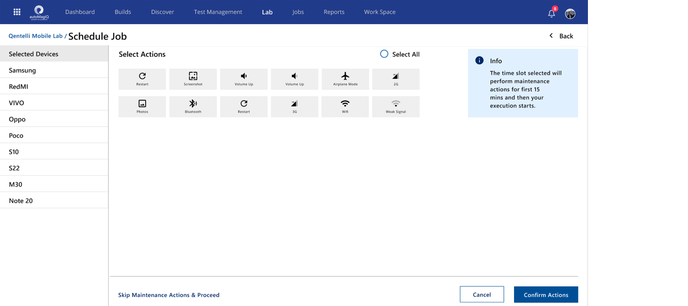Image resolution: width=688 pixels, height=306 pixels.
Task: Open the Jobs menu
Action: 298,12
